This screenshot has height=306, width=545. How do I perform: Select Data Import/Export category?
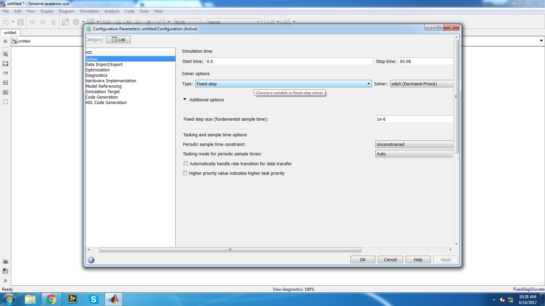[104, 65]
